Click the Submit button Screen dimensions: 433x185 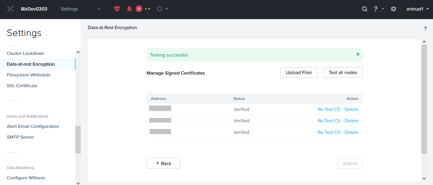[350, 163]
